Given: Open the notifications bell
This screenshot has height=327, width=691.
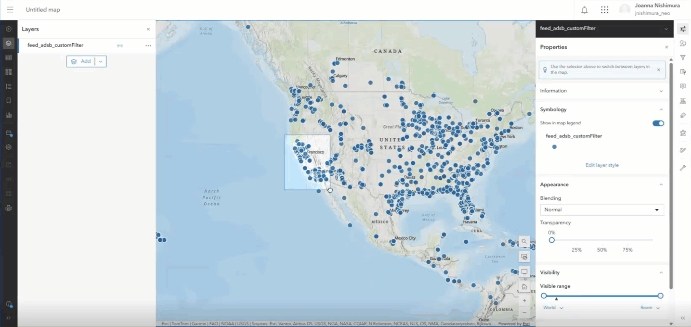Looking at the screenshot, I should pyautogui.click(x=585, y=10).
